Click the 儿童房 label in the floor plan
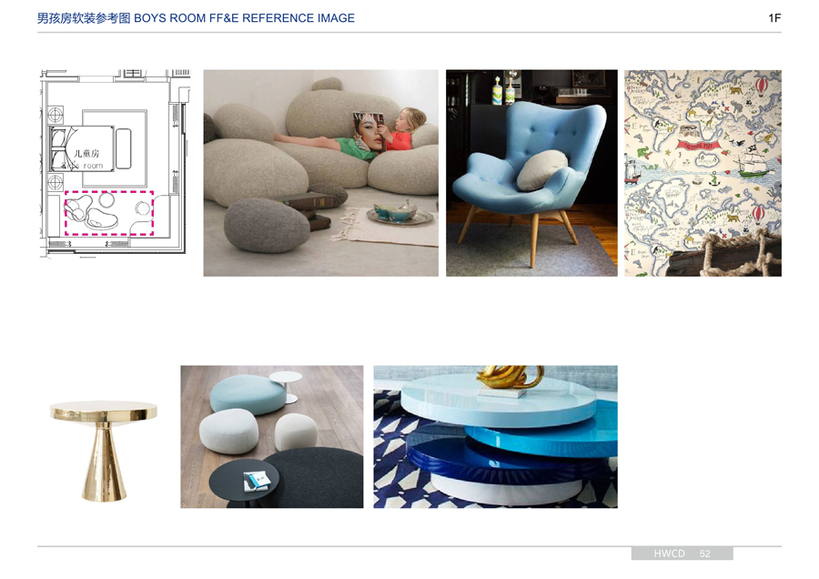The image size is (819, 579). (86, 153)
